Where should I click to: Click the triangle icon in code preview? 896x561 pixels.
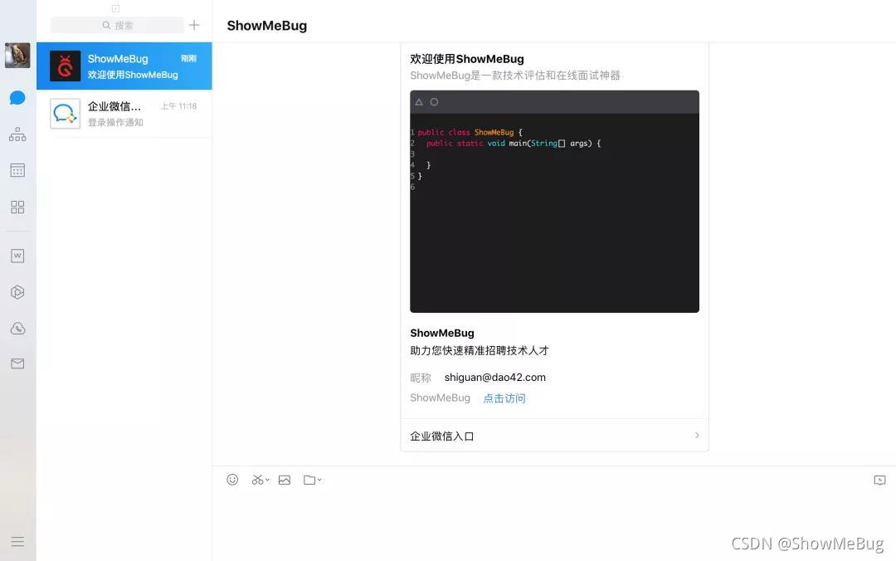(x=419, y=102)
